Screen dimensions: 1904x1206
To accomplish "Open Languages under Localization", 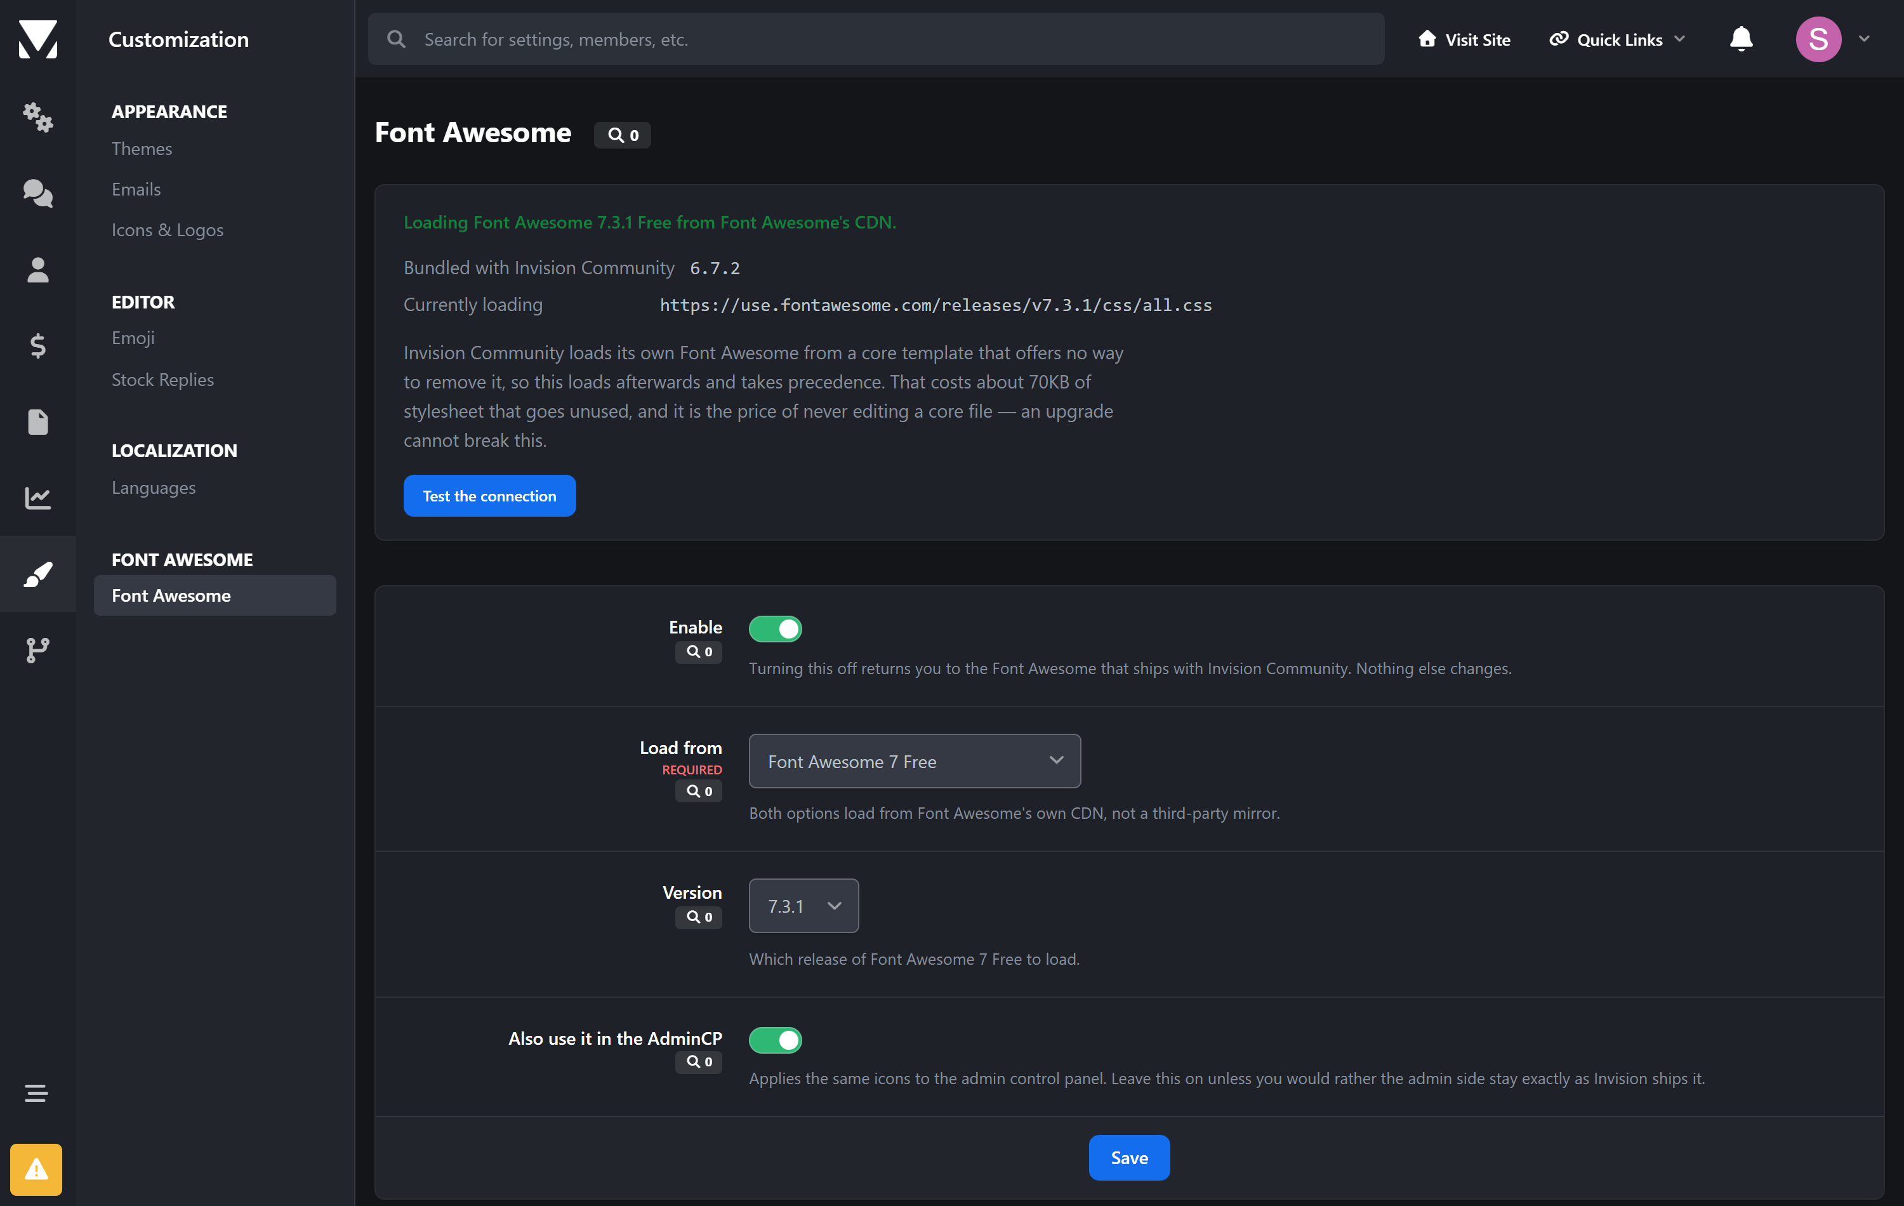I will coord(154,488).
